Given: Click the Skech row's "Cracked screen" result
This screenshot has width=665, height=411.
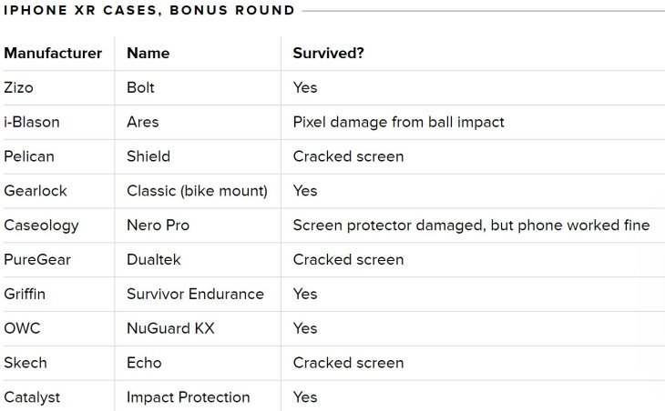Looking at the screenshot, I should pyautogui.click(x=348, y=363).
